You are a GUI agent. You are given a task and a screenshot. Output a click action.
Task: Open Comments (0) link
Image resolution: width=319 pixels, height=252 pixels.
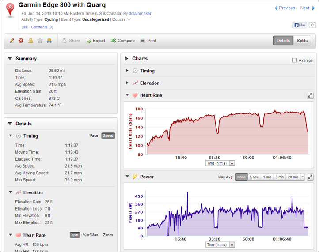click(42, 27)
